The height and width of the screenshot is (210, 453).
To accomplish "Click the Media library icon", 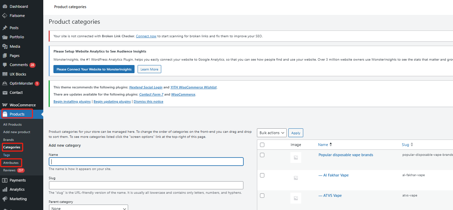I will (5, 46).
